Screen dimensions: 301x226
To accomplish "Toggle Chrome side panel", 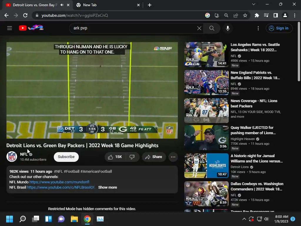I will pyautogui.click(x=276, y=15).
